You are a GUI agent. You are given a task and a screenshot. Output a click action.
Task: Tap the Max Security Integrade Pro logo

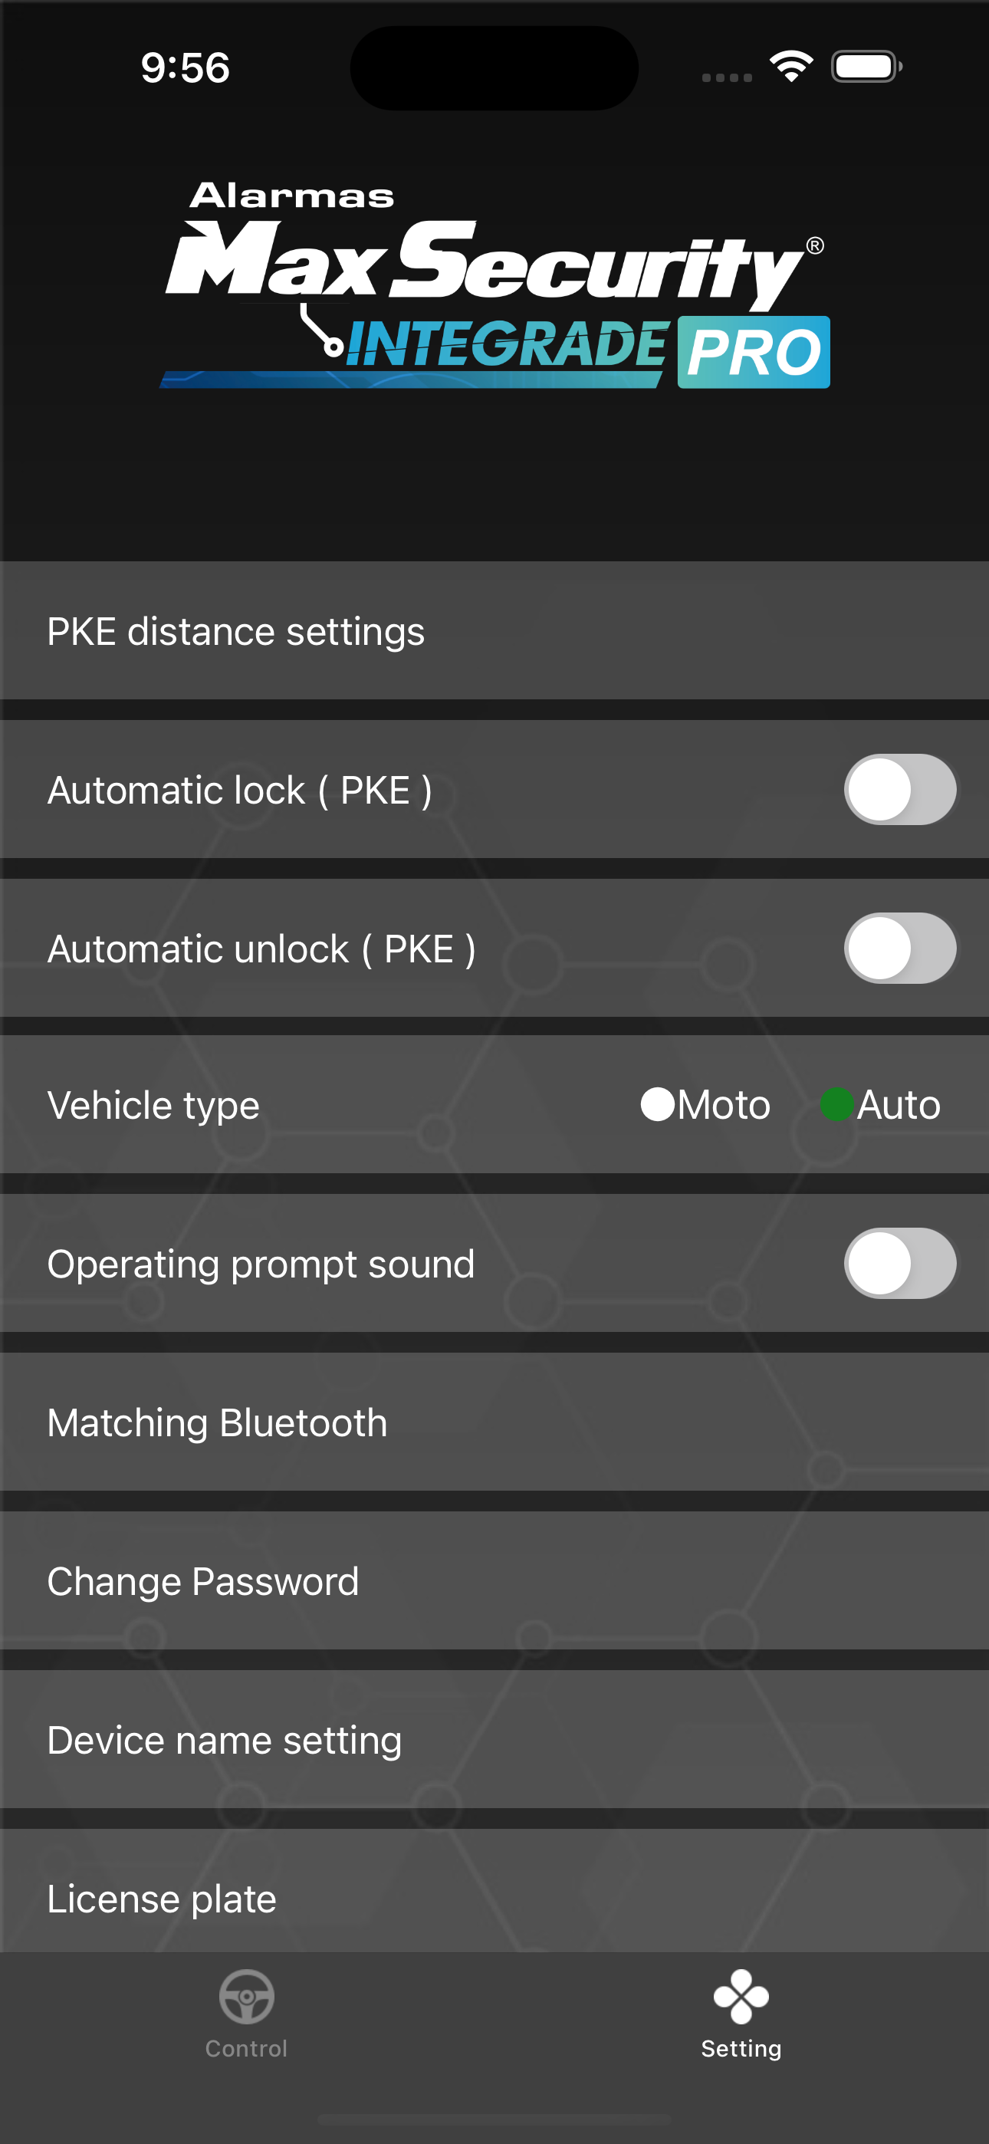[x=495, y=284]
